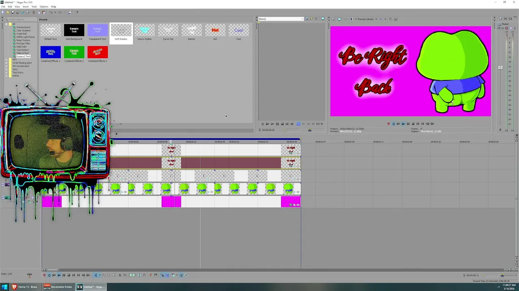The image size is (519, 291).
Task: Click the Cut scissors icon in toolbar
Action: pyautogui.click(x=34, y=12)
